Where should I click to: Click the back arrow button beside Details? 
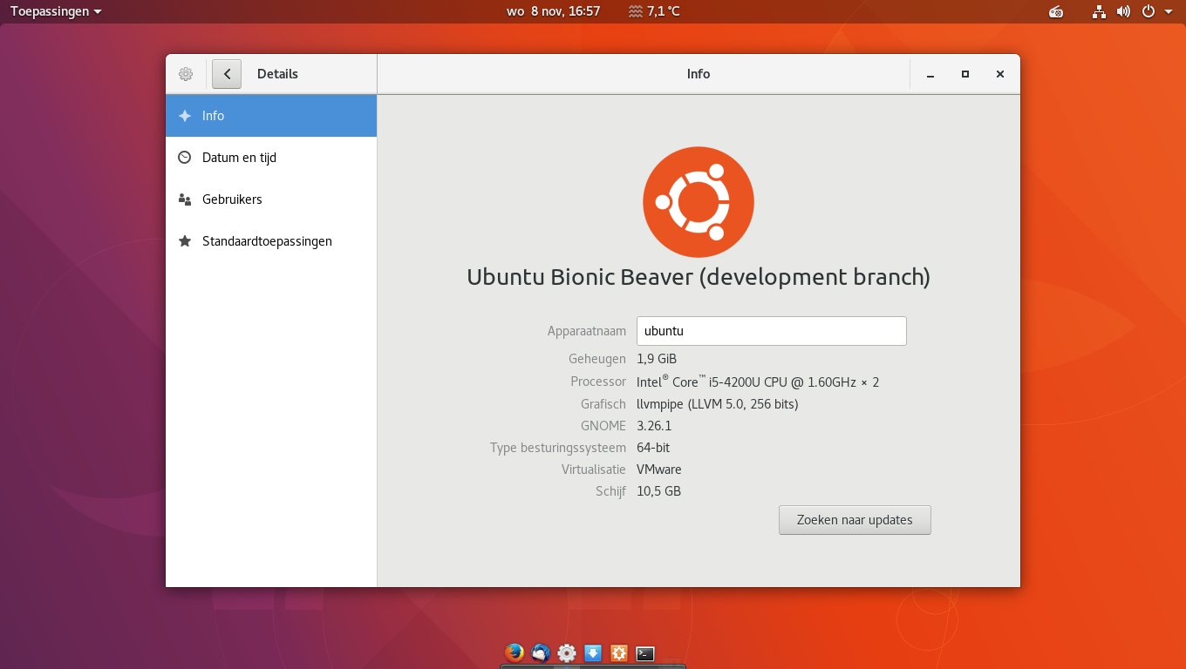227,74
